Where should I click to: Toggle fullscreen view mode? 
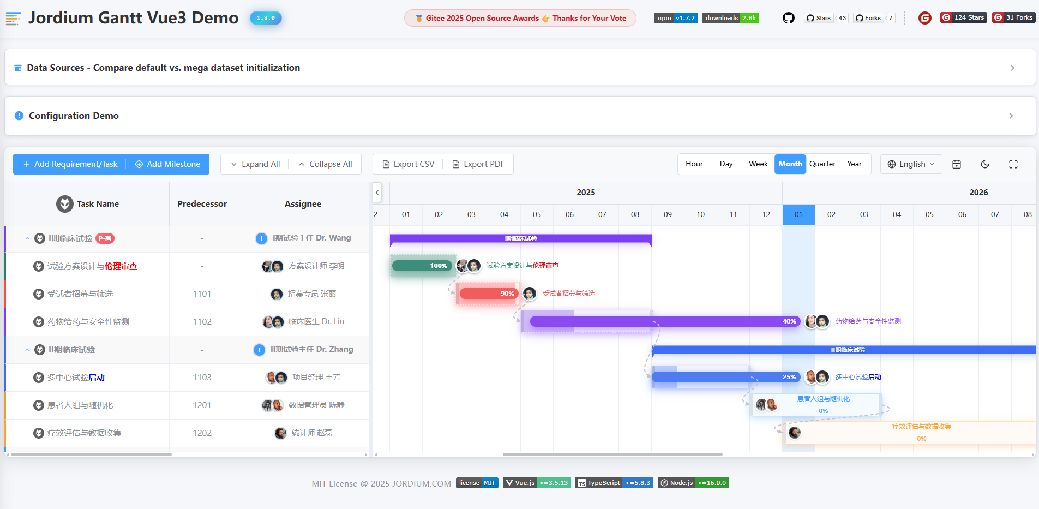pos(1013,164)
